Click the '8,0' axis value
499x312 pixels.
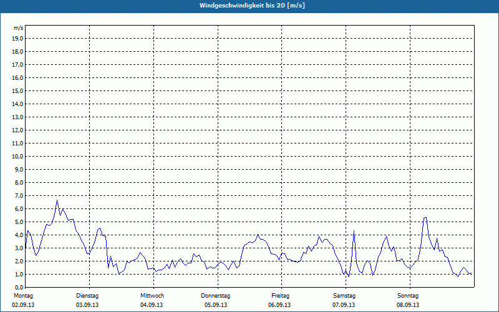coord(19,182)
